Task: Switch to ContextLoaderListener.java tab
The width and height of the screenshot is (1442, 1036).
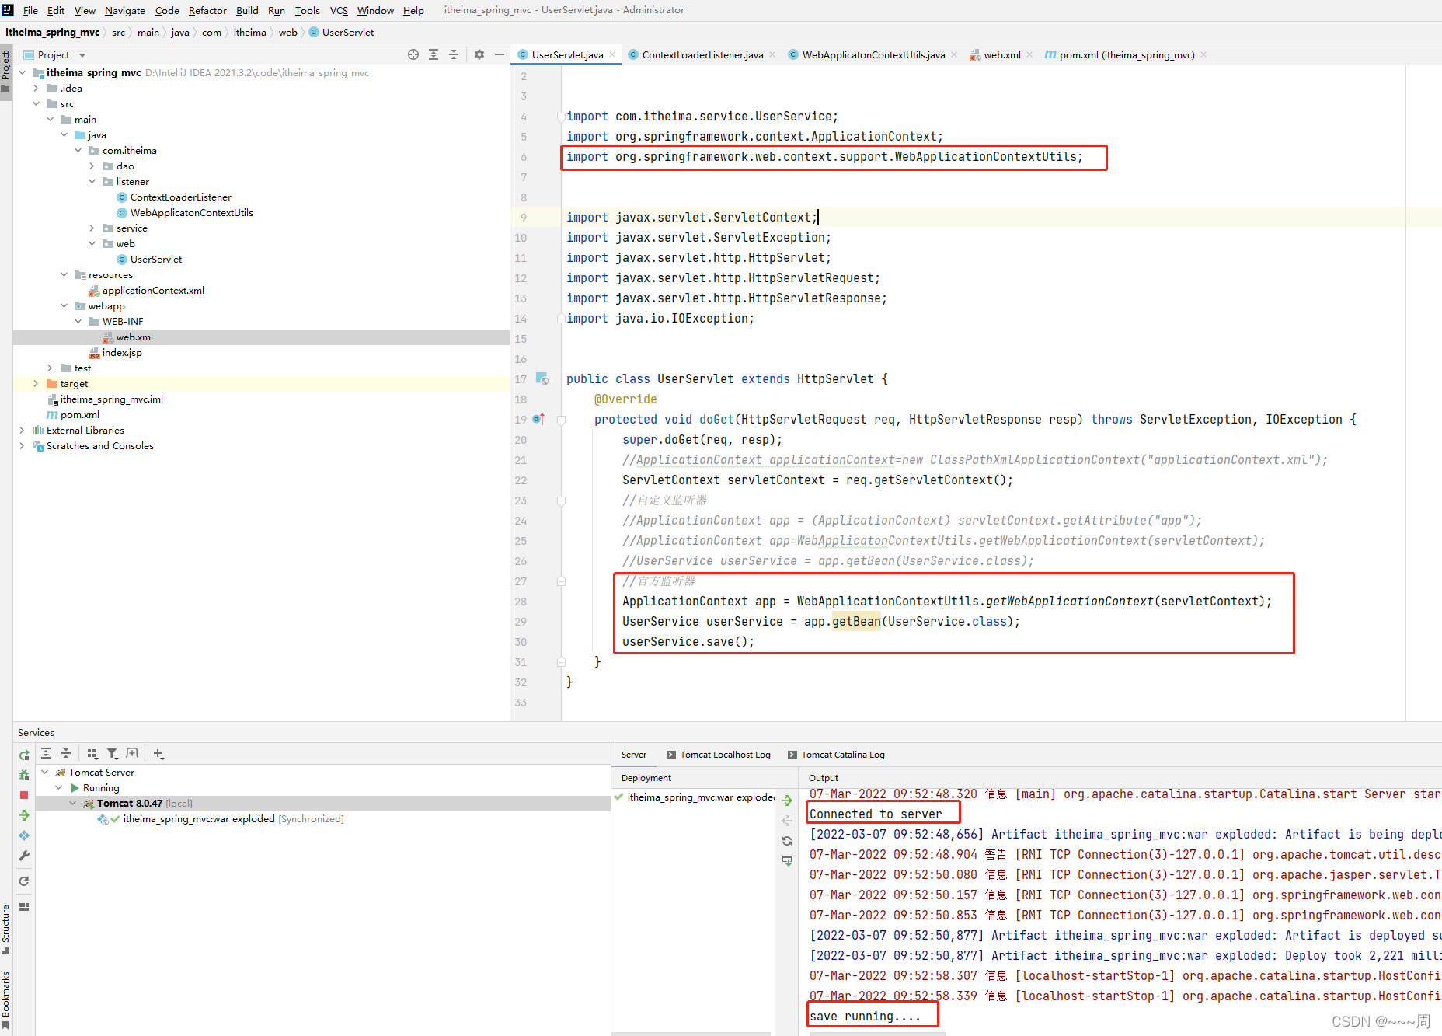Action: [x=702, y=54]
